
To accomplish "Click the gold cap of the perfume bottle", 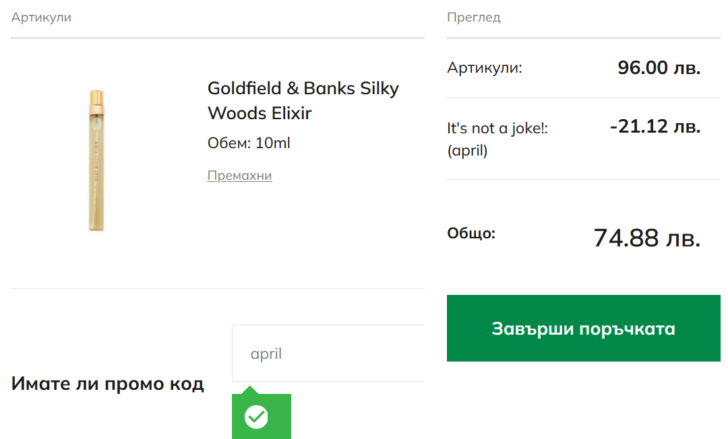I will [96, 97].
